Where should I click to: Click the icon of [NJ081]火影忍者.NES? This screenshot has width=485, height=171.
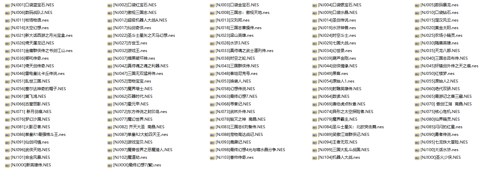click(x=7, y=127)
